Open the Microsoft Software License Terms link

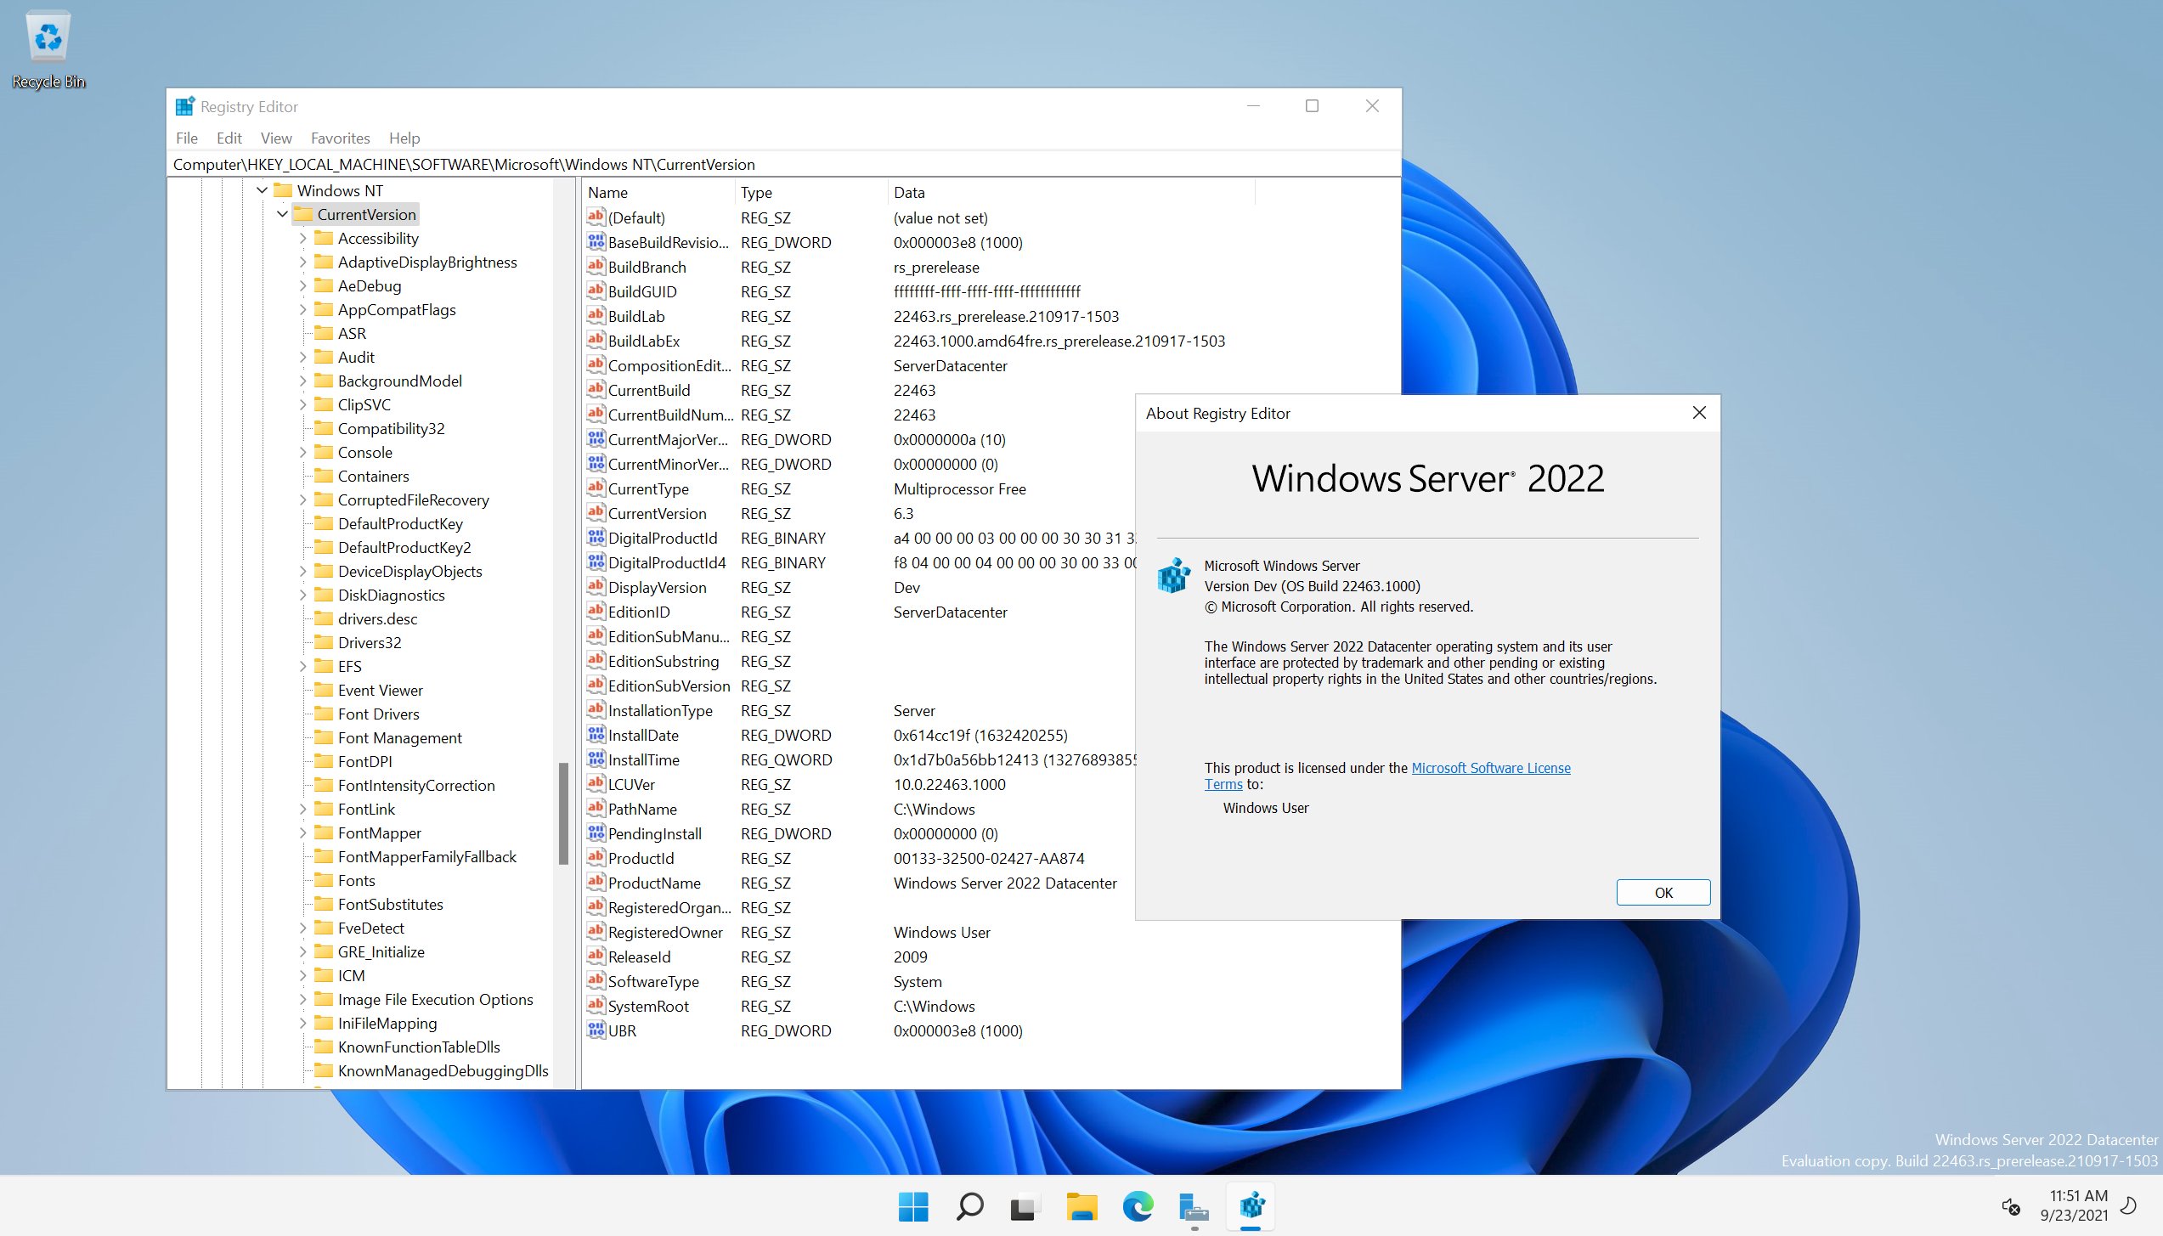(1491, 768)
